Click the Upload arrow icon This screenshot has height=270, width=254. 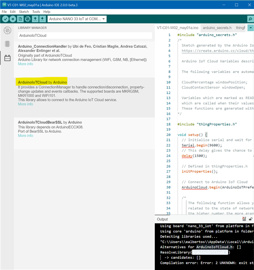(x=13, y=19)
